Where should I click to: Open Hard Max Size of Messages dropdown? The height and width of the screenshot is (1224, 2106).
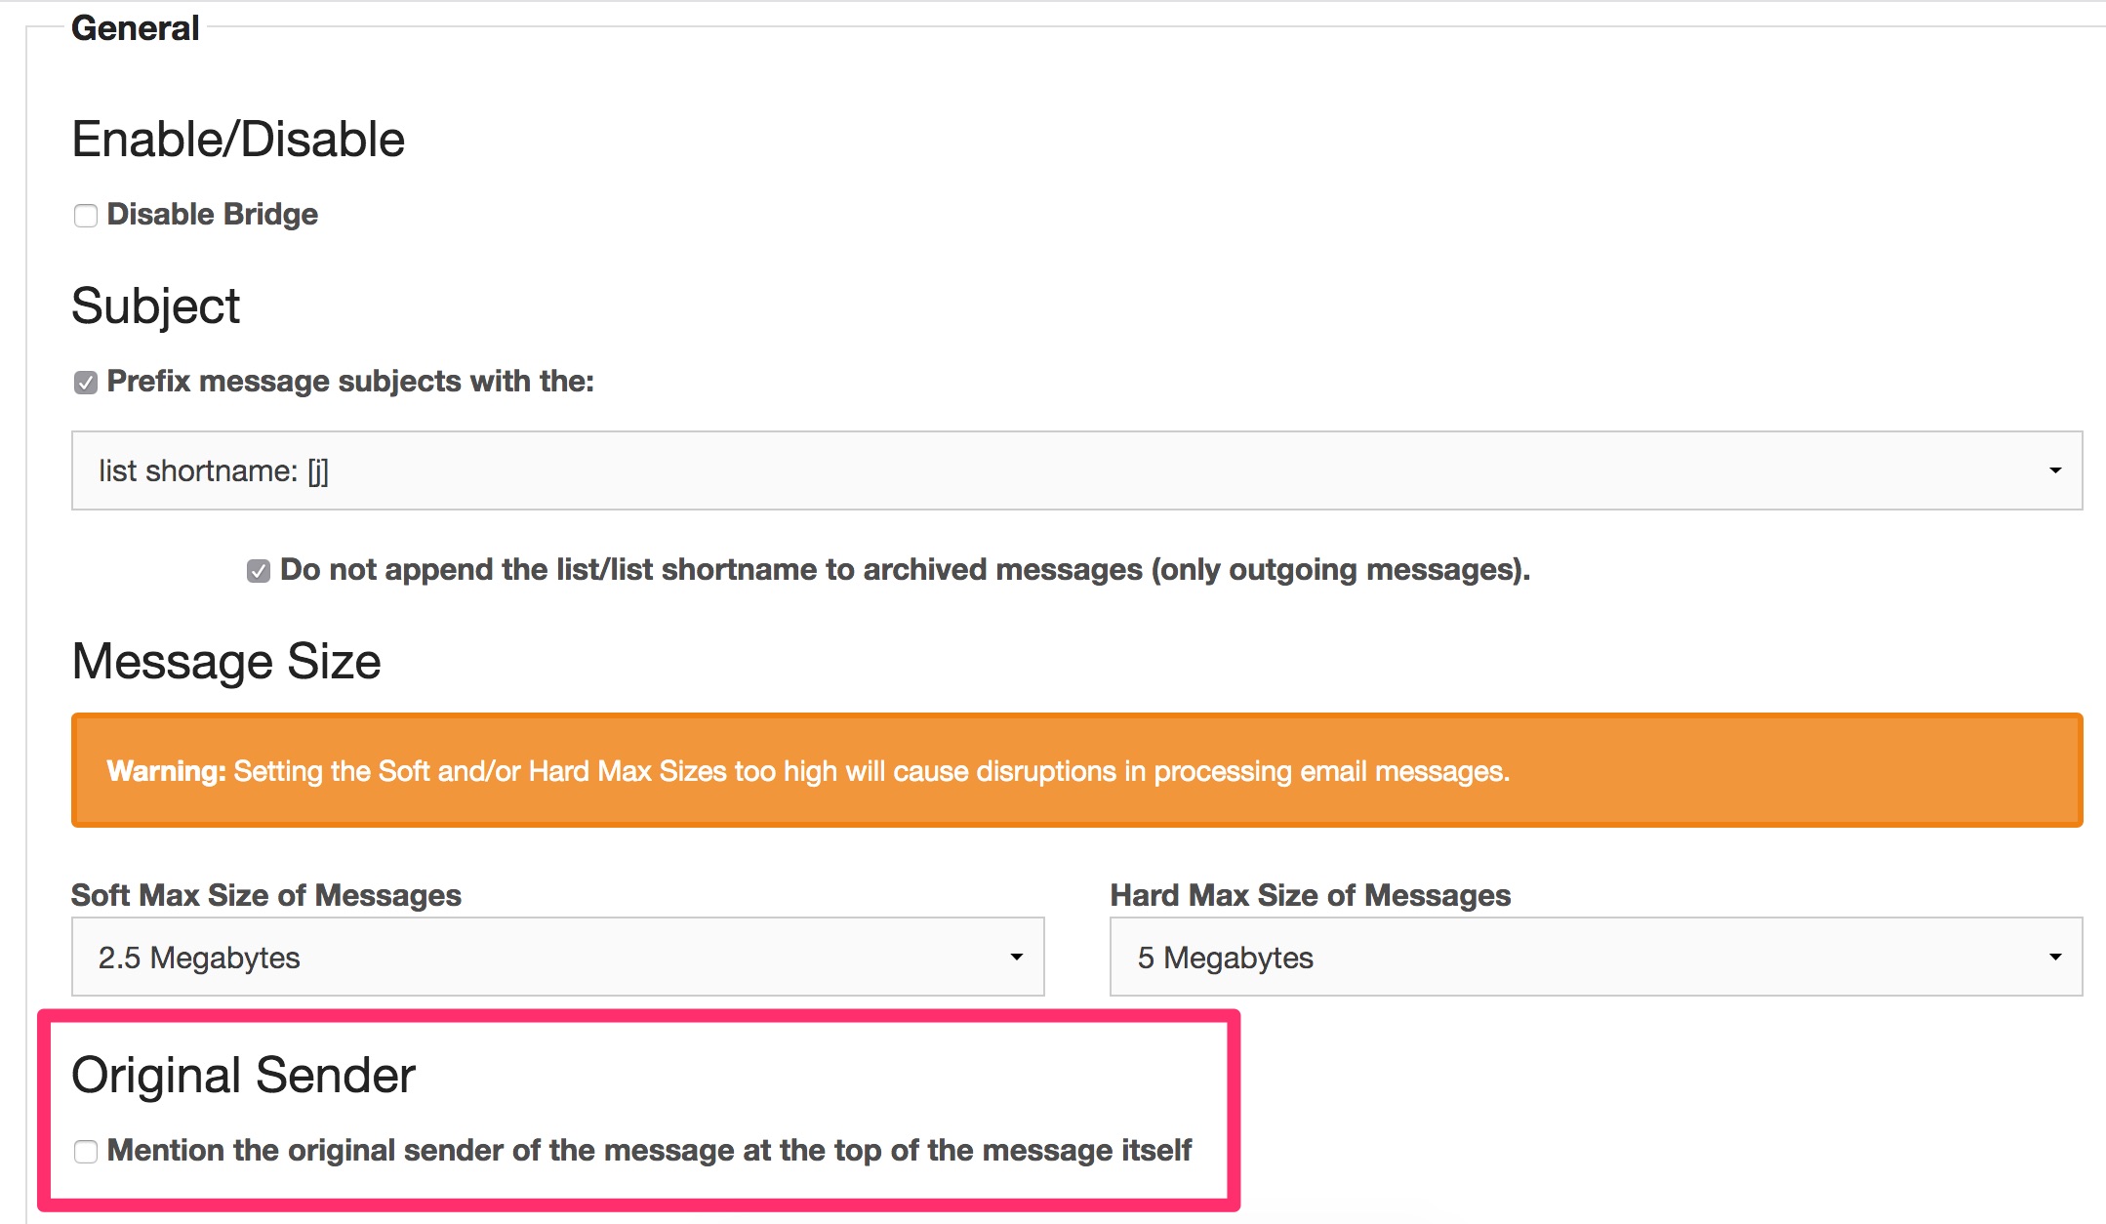pos(1596,957)
